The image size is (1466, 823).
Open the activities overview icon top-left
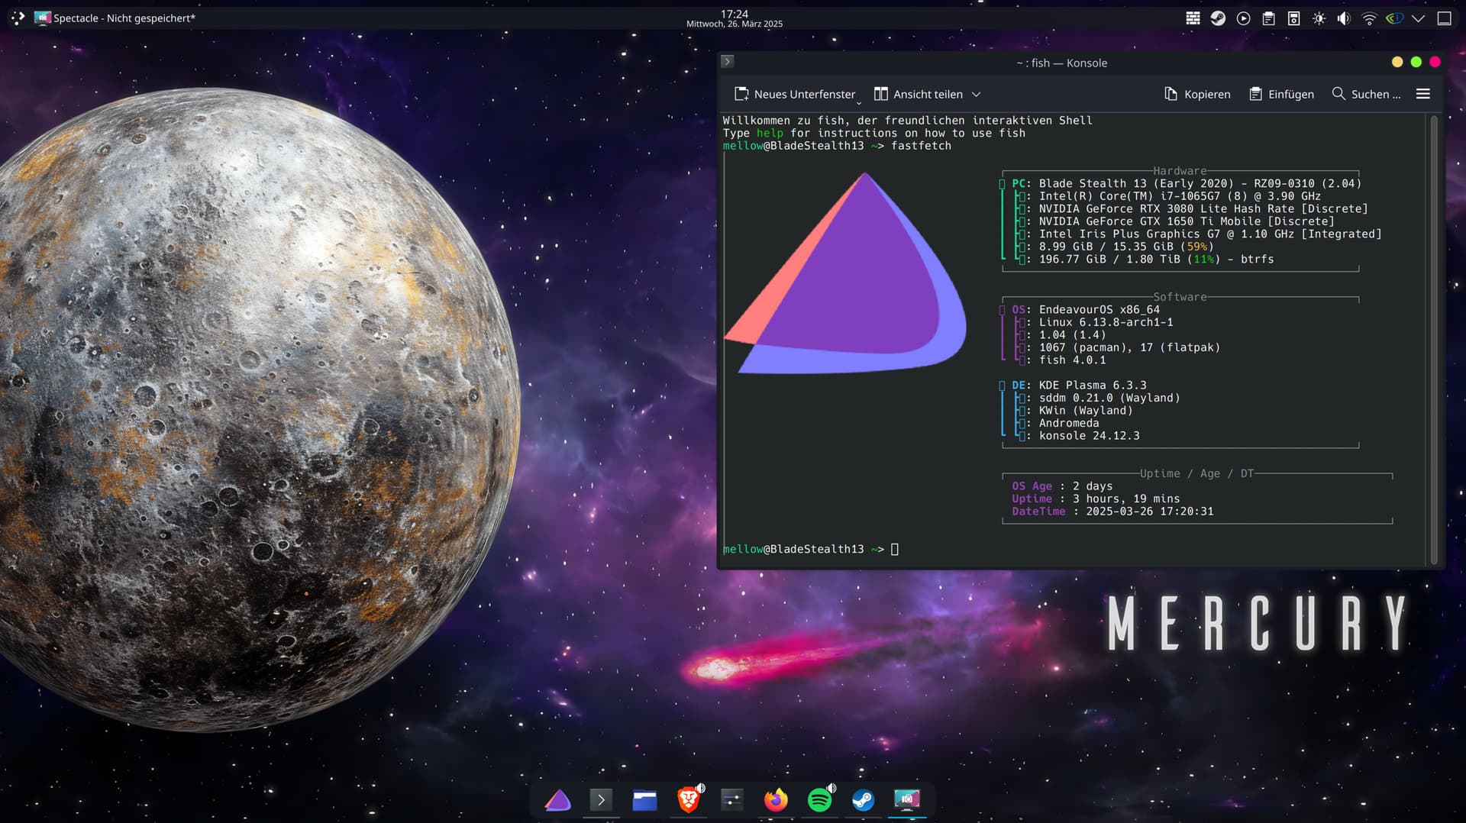[18, 18]
